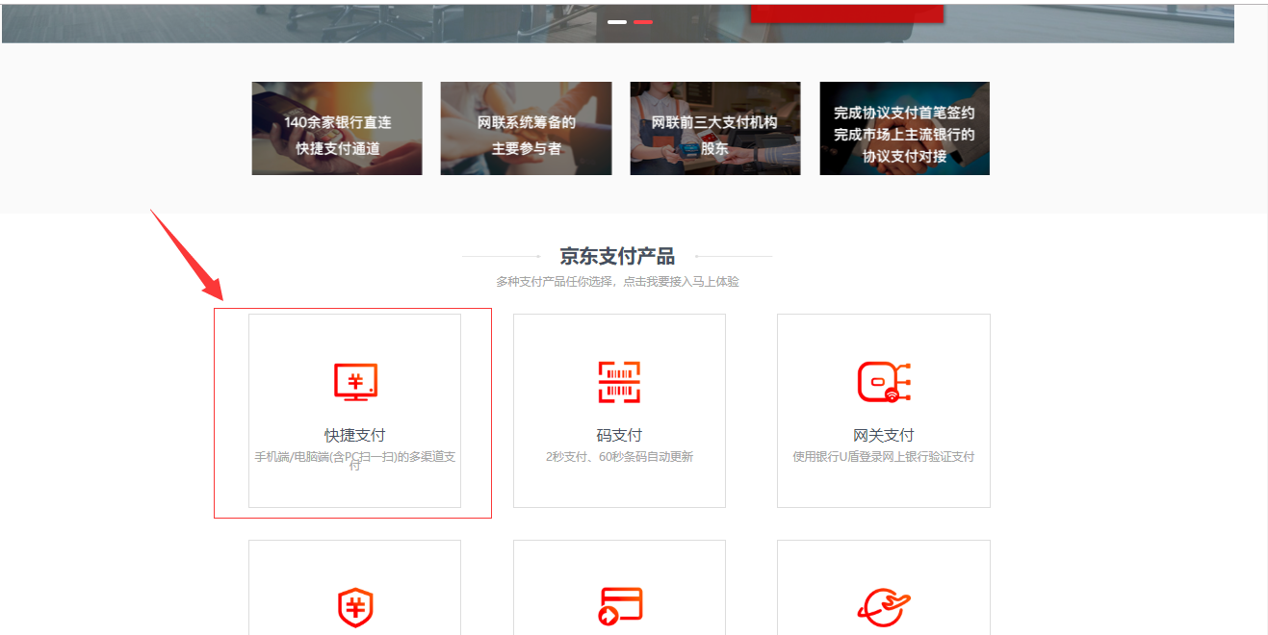Click the 快捷支付 monitor yen icon
The height and width of the screenshot is (635, 1268).
(x=355, y=382)
